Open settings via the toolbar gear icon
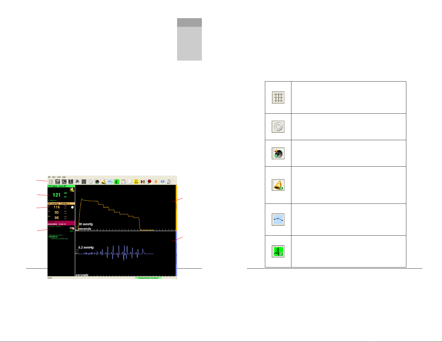Image resolution: width=442 pixels, height=342 pixels. [x=90, y=182]
